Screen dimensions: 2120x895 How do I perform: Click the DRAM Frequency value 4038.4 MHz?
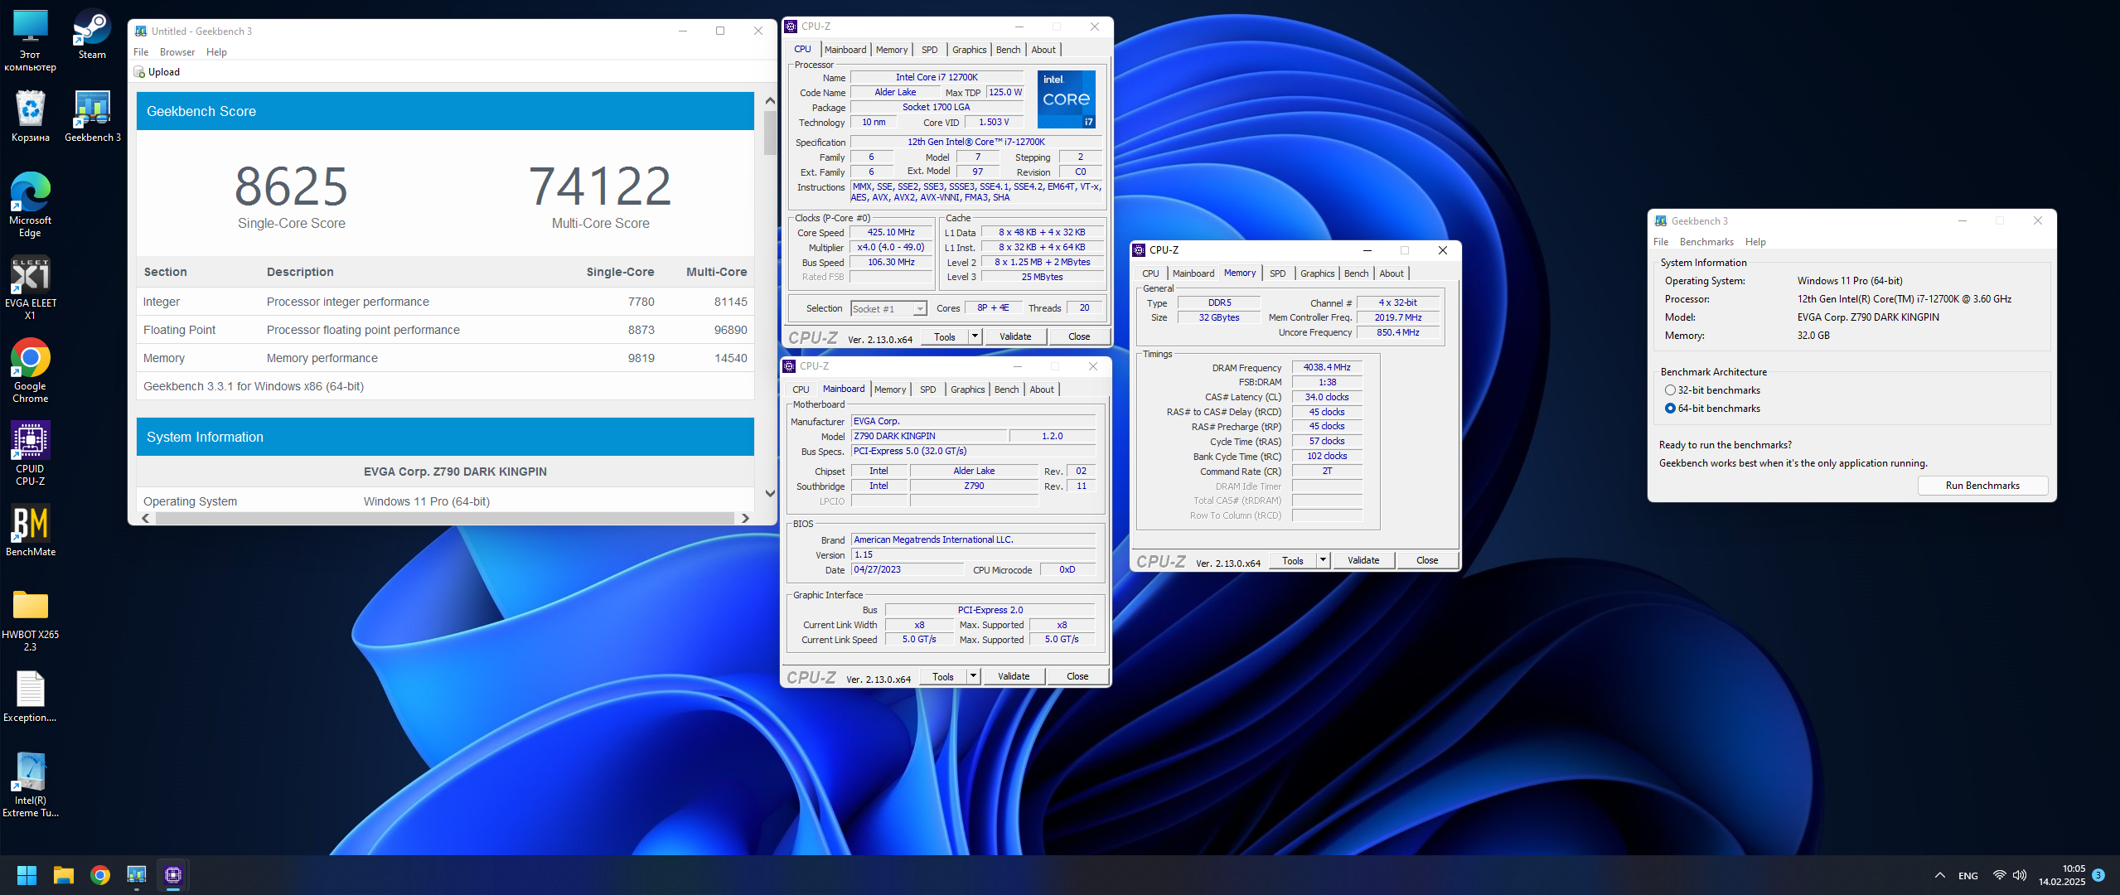coord(1327,368)
